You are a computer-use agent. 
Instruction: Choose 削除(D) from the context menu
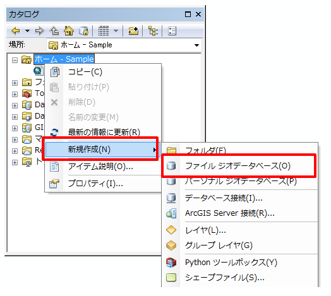(103, 102)
